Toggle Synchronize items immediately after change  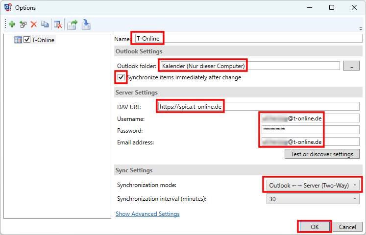[121, 77]
